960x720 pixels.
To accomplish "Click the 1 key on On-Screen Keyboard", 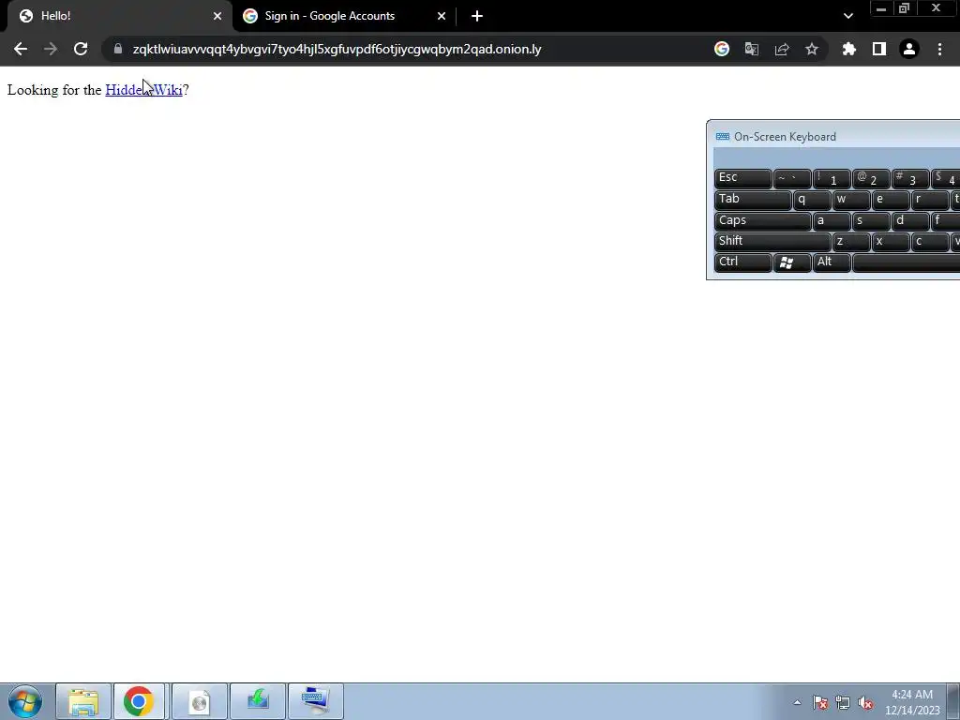I will (x=831, y=178).
